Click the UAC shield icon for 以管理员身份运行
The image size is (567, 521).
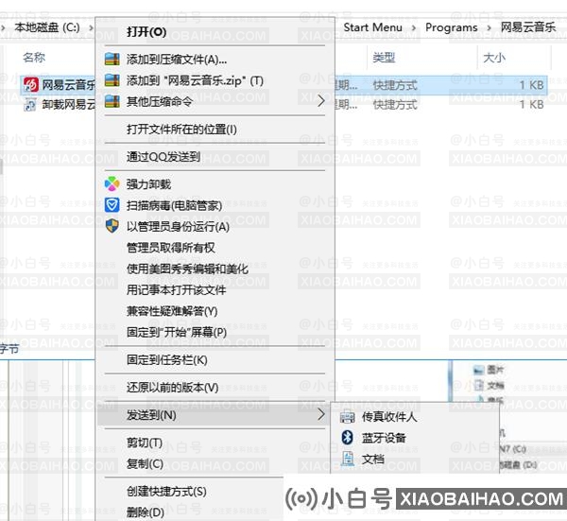click(x=112, y=226)
